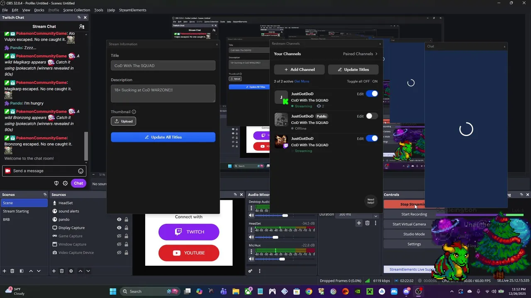Open Mic/Aux mixer three-dot menu
531x298 pixels.
[x=251, y=252]
